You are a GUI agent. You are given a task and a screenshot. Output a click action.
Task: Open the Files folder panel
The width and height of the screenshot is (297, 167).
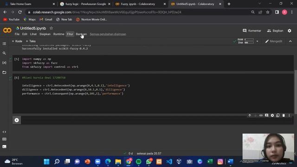tap(4, 72)
